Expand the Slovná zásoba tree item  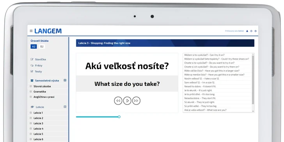(30, 86)
